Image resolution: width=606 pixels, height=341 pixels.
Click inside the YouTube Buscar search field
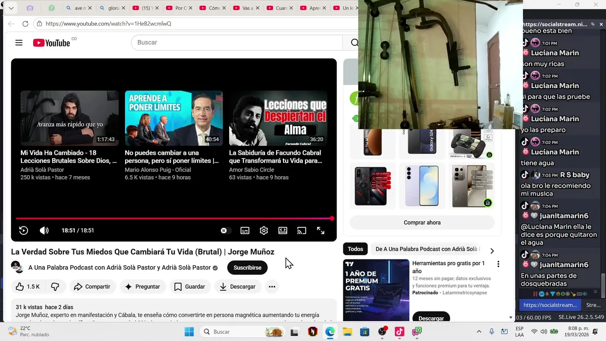tap(237, 43)
